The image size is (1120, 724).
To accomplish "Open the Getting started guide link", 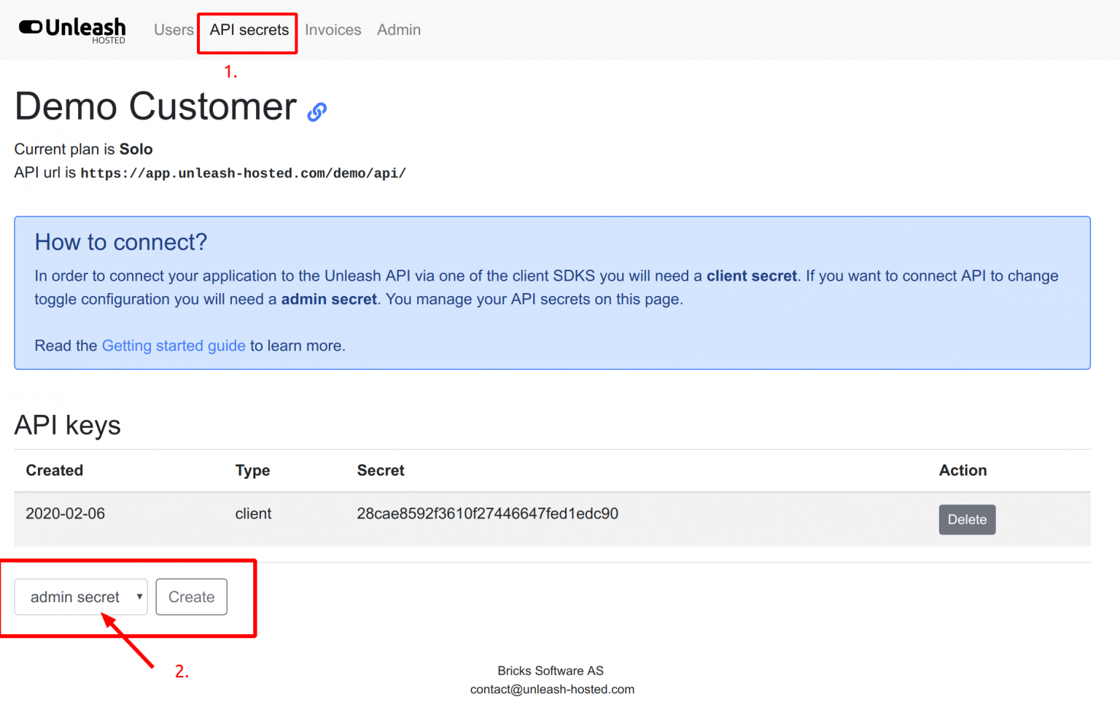I will tap(174, 346).
